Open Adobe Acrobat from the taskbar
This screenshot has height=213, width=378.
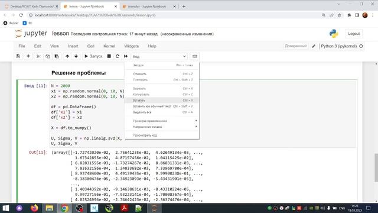[124, 208]
